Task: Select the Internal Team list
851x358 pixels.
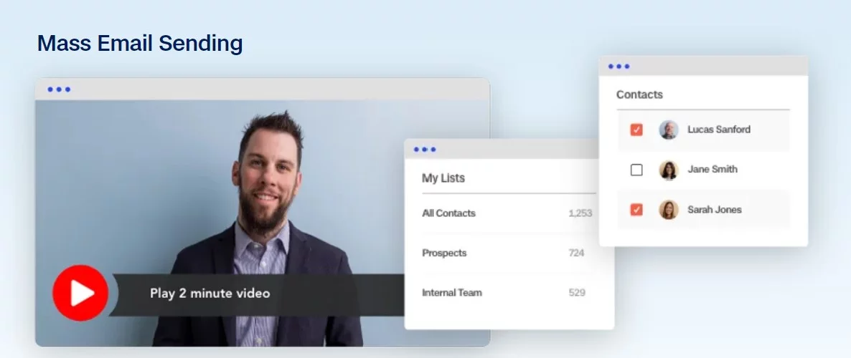Action: pyautogui.click(x=452, y=292)
